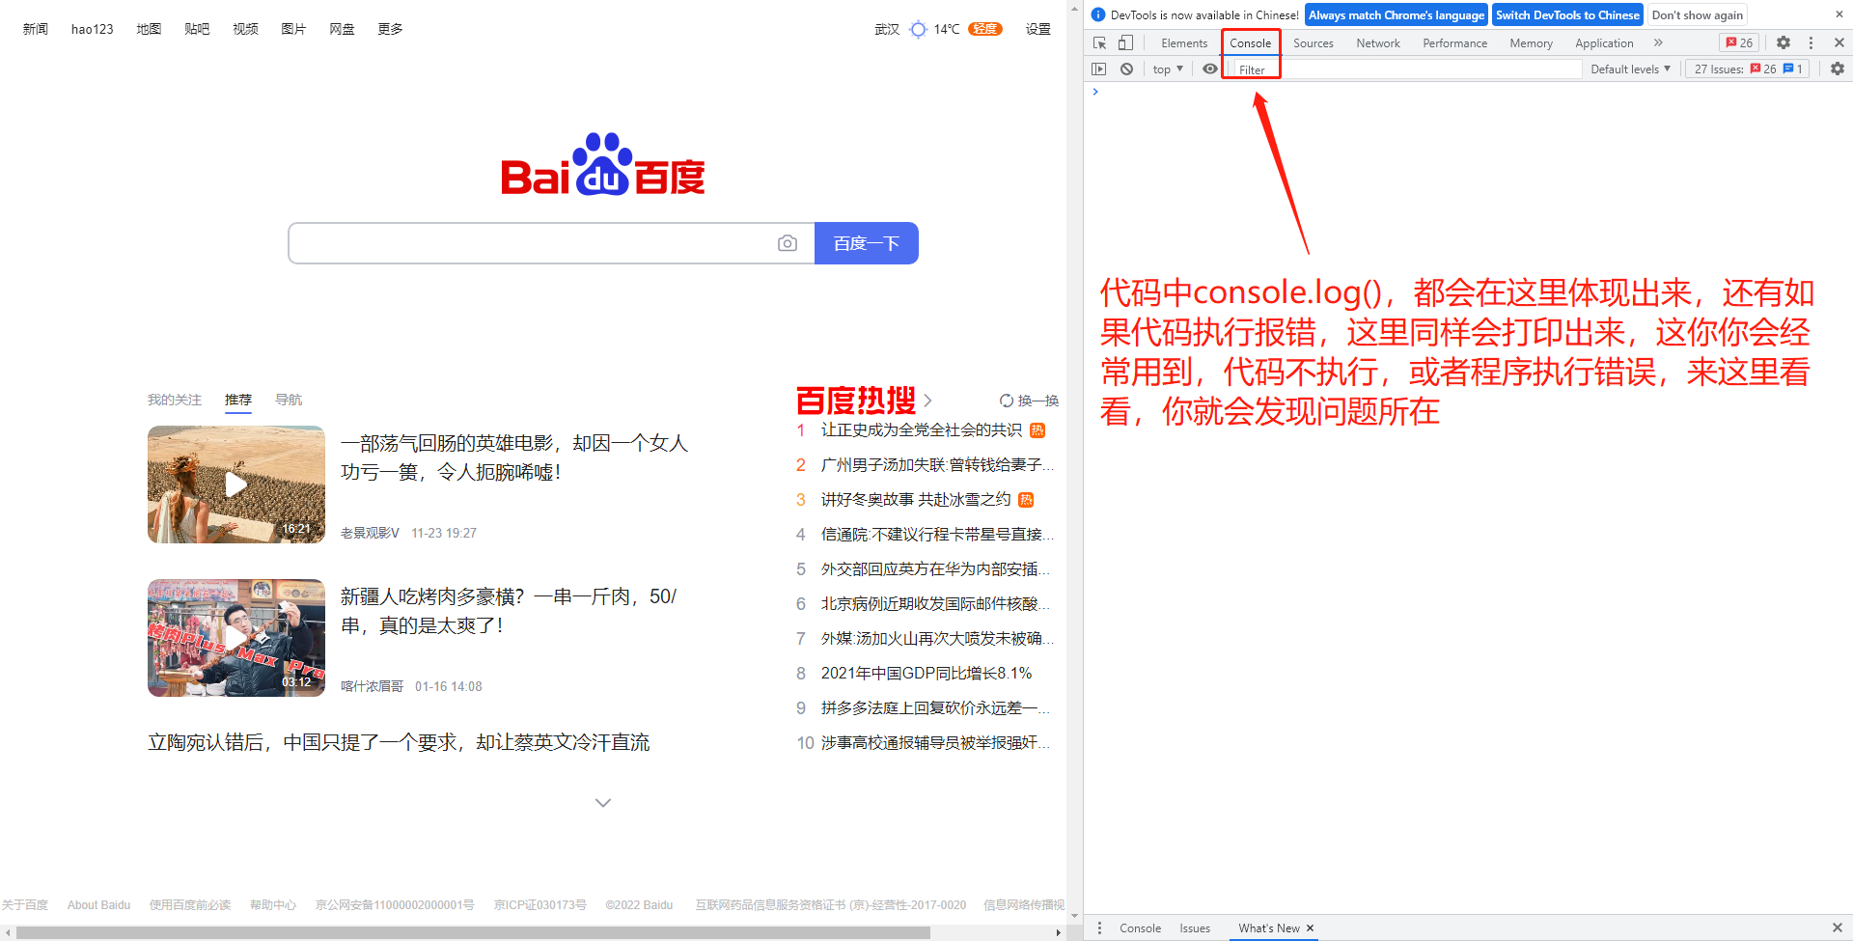Open the 贴吧 link

pos(197,29)
